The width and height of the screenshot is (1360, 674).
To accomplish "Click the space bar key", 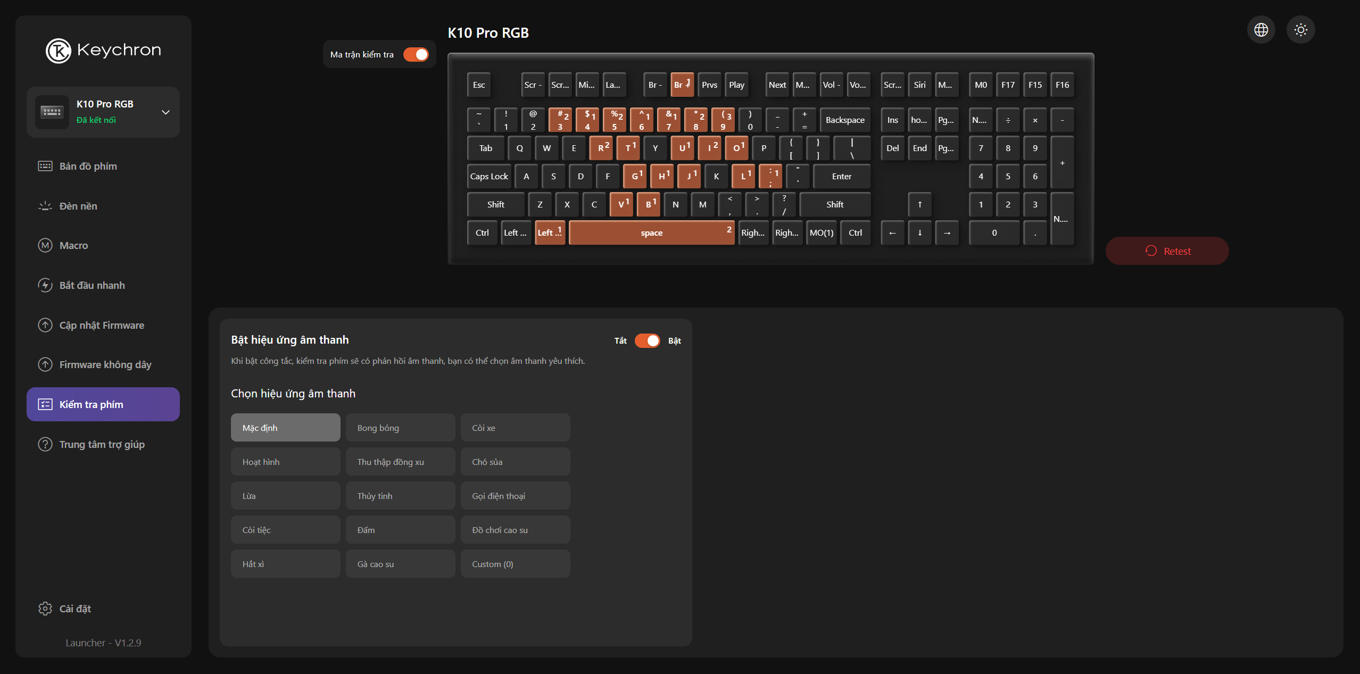I will [651, 233].
